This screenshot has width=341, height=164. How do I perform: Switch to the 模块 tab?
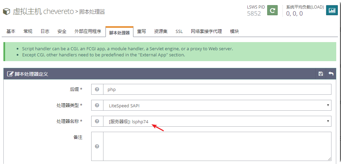[x=234, y=32]
